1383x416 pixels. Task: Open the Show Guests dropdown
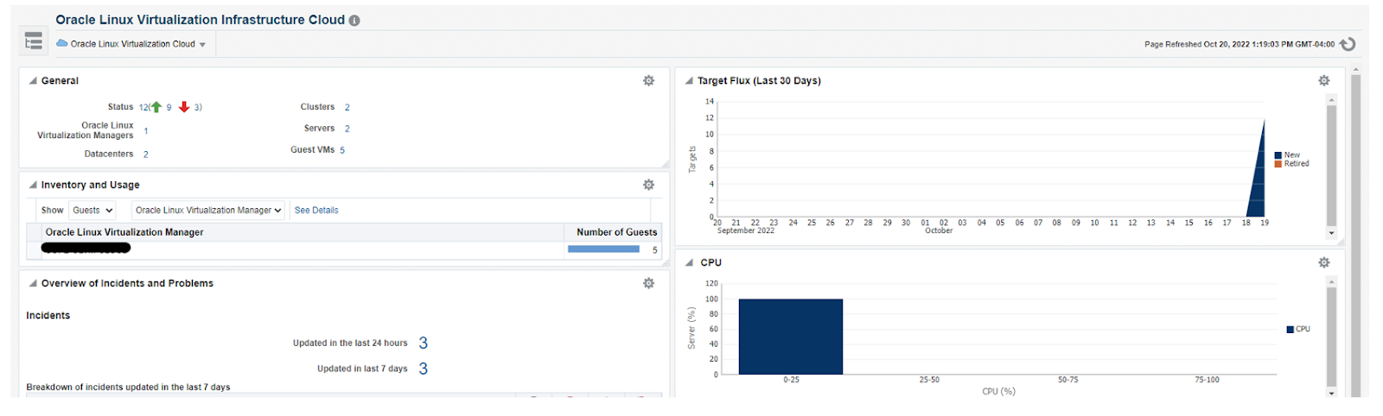92,211
